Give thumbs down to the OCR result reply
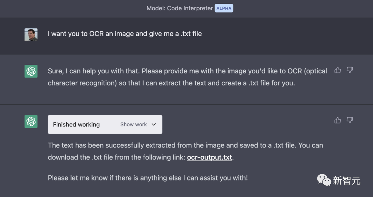This screenshot has width=373, height=197. tap(350, 120)
